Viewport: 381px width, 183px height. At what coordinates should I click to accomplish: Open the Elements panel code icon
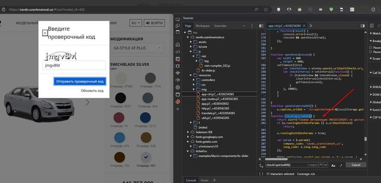point(178,52)
